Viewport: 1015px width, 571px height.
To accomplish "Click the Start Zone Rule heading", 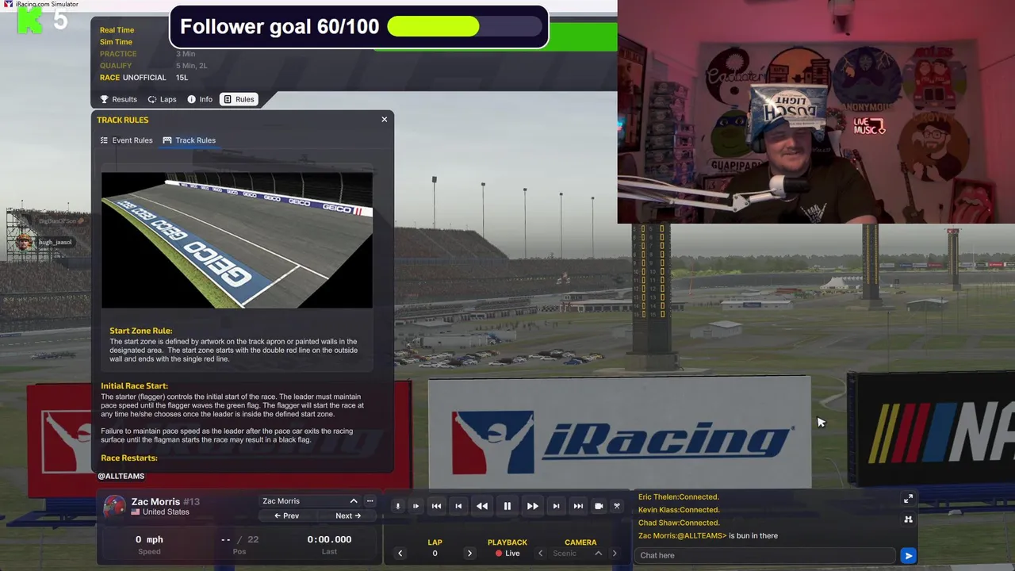I will click(140, 331).
